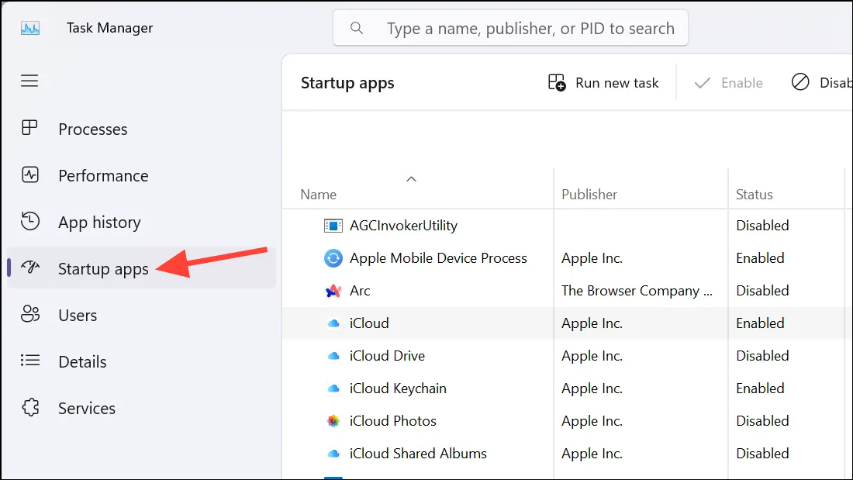Click Enabled status of iCloud Keychain
Screen dimensions: 853x480
tap(760, 388)
